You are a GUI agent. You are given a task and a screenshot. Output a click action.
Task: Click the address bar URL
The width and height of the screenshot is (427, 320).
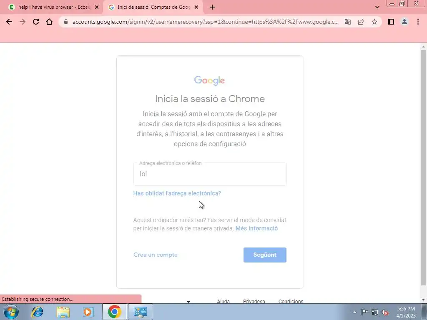[205, 22]
